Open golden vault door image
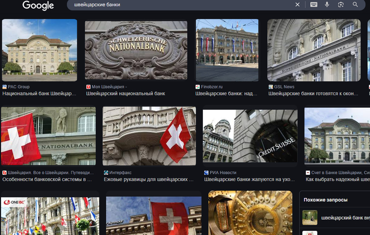Viewport: 370px width, 235px height. [x=251, y=213]
